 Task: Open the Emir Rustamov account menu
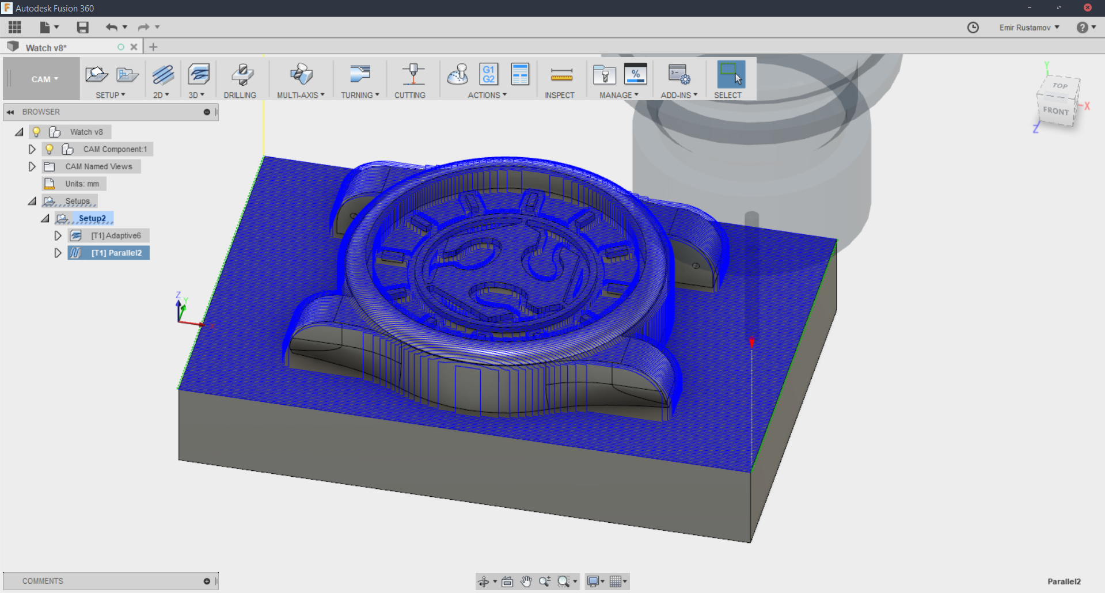(1029, 28)
